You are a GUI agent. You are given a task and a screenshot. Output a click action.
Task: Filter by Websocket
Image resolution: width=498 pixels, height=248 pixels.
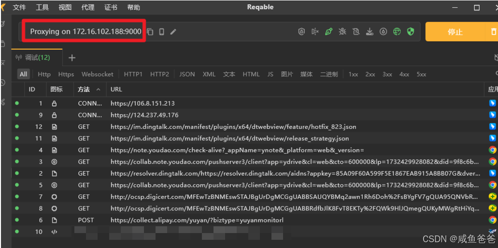click(98, 74)
